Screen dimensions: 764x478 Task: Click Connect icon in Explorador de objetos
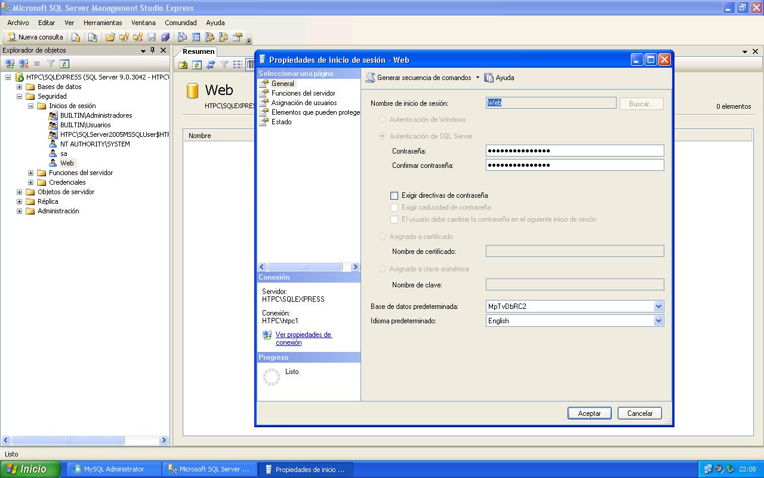[10, 63]
